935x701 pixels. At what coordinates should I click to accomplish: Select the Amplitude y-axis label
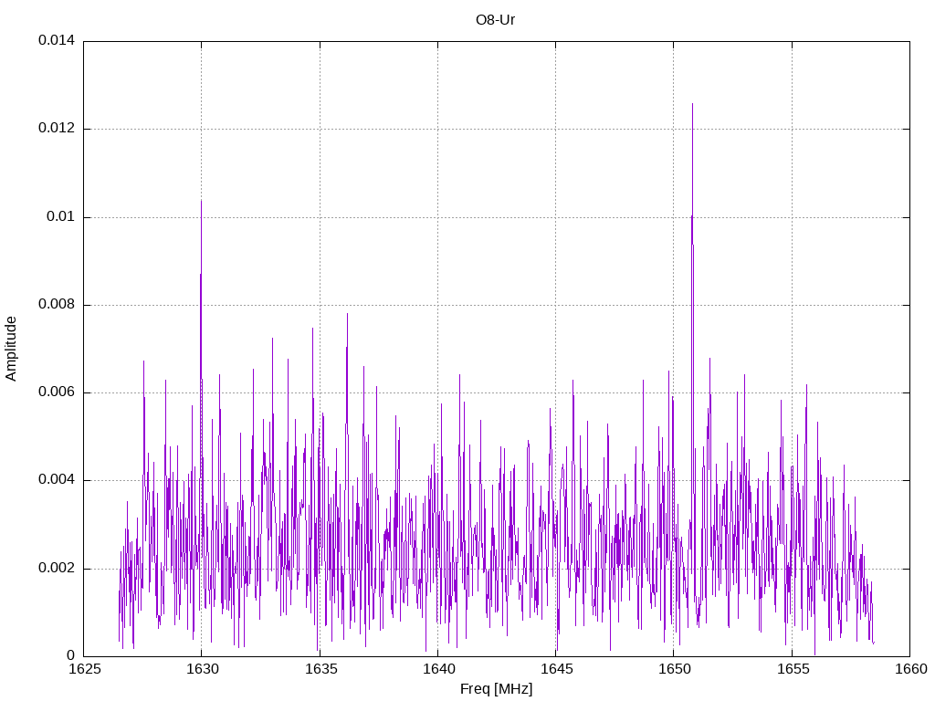pyautogui.click(x=12, y=349)
